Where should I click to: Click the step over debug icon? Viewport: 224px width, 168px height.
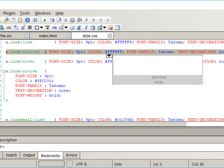pos(59,20)
